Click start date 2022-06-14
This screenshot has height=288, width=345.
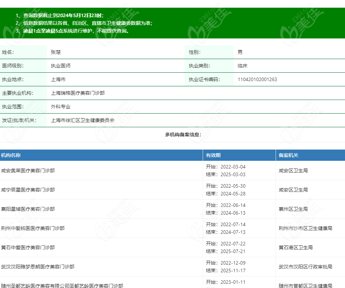[233, 205]
